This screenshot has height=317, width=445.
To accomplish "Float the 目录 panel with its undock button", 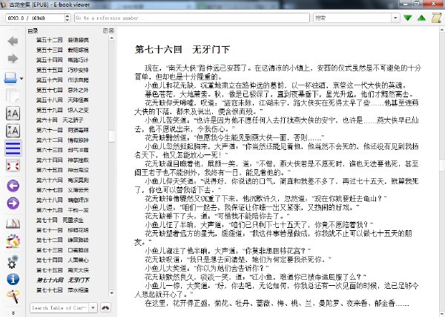I will click(x=105, y=30).
